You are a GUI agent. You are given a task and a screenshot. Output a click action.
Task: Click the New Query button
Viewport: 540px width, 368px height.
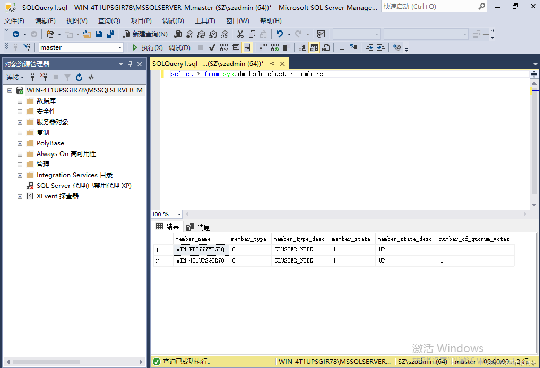coord(145,34)
